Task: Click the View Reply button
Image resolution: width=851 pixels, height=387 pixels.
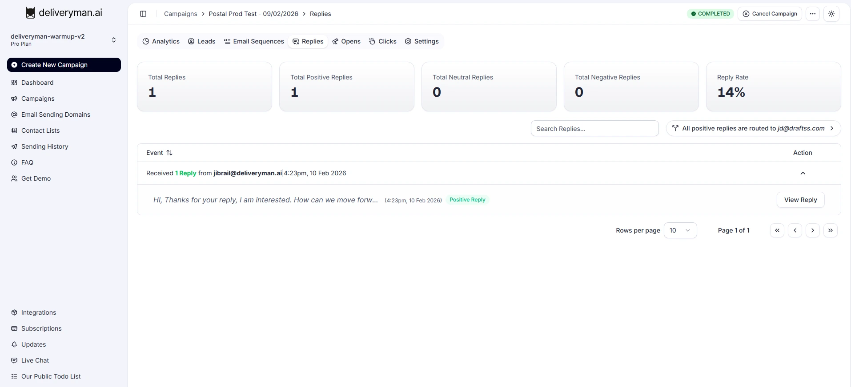Action: (800, 200)
